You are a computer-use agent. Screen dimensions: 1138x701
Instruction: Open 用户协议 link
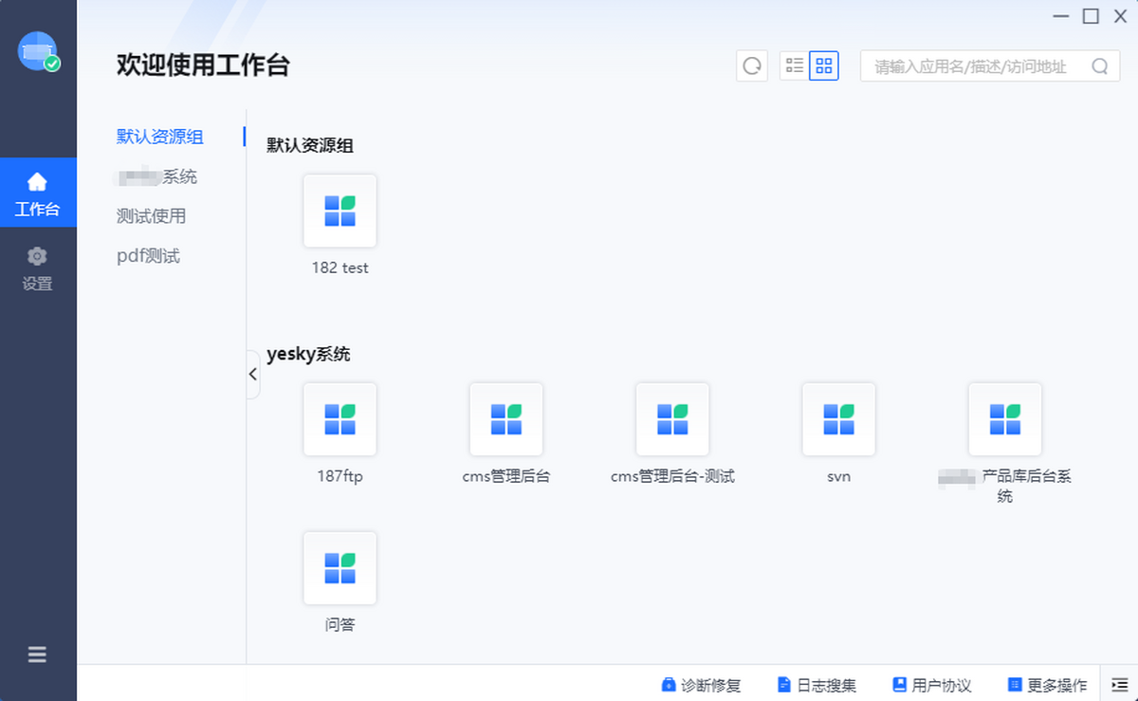[x=932, y=685]
